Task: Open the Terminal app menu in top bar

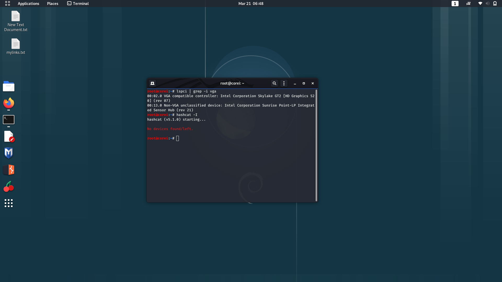Action: coord(78,3)
